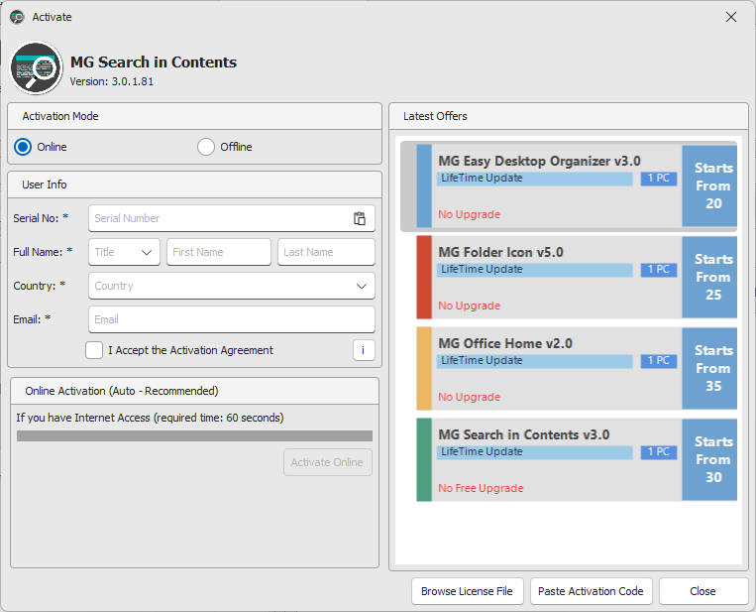This screenshot has width=756, height=612.
Task: Click 'No Free Upgrade' text
Action: [x=481, y=488]
